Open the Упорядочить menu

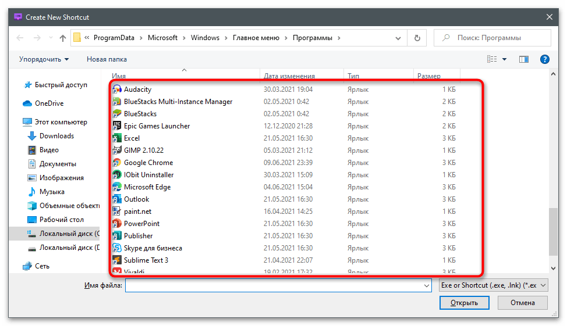point(44,59)
